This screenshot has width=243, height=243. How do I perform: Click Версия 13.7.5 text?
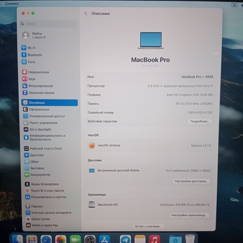(201, 145)
